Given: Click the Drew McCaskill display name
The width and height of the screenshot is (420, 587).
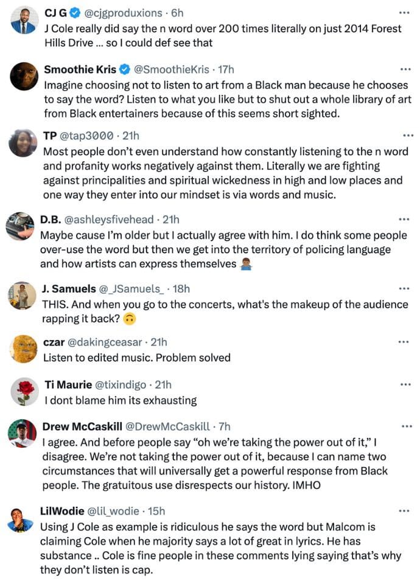Looking at the screenshot, I should pyautogui.click(x=82, y=426).
